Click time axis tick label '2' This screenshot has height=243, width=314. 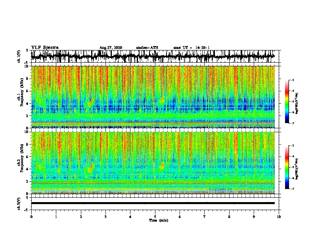(81, 217)
